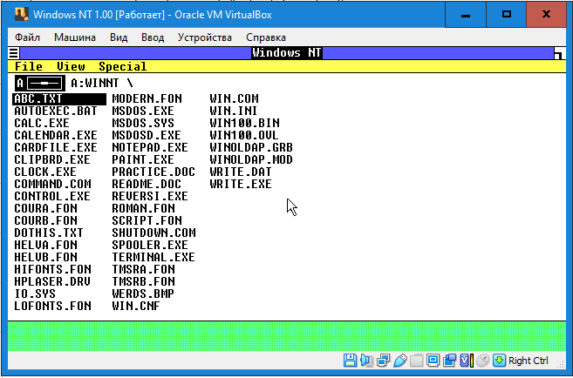Select PAINT.EXE in the file list
The height and width of the screenshot is (378, 573).
(x=143, y=160)
